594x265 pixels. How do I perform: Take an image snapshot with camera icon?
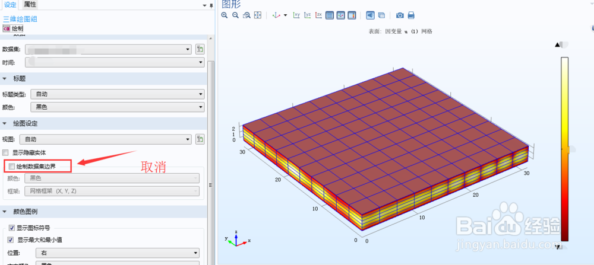click(400, 15)
